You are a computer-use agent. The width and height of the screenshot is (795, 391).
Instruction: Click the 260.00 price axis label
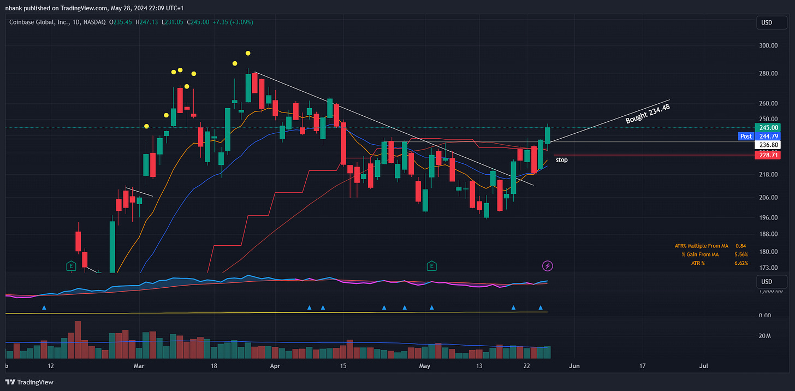(769, 103)
